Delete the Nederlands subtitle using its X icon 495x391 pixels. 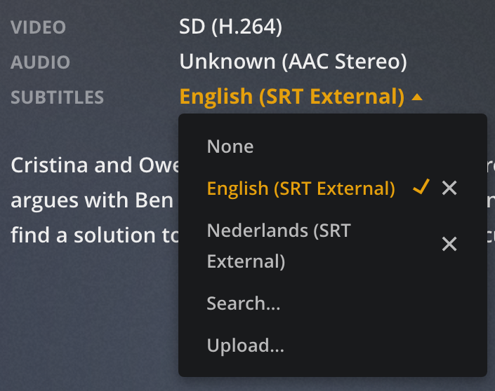449,244
